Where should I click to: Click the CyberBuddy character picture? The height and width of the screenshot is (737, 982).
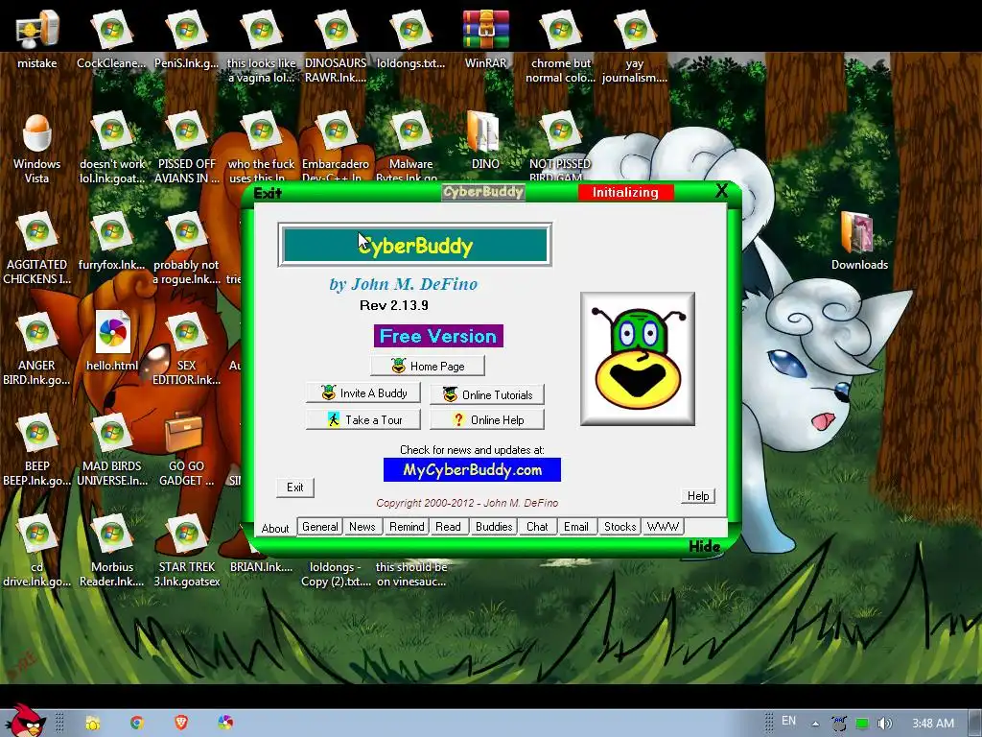(x=638, y=359)
